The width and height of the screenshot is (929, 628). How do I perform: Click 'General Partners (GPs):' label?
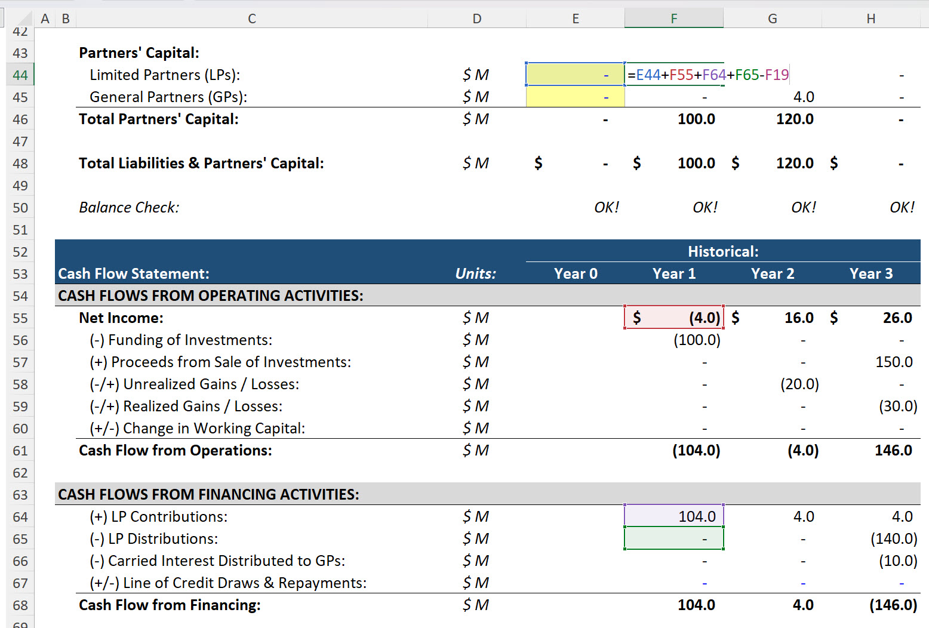[168, 97]
